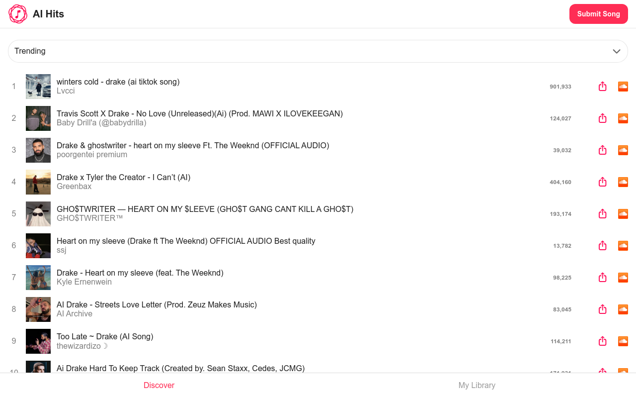636x398 pixels.
Task: Click play count 901,933
Action: [560, 87]
